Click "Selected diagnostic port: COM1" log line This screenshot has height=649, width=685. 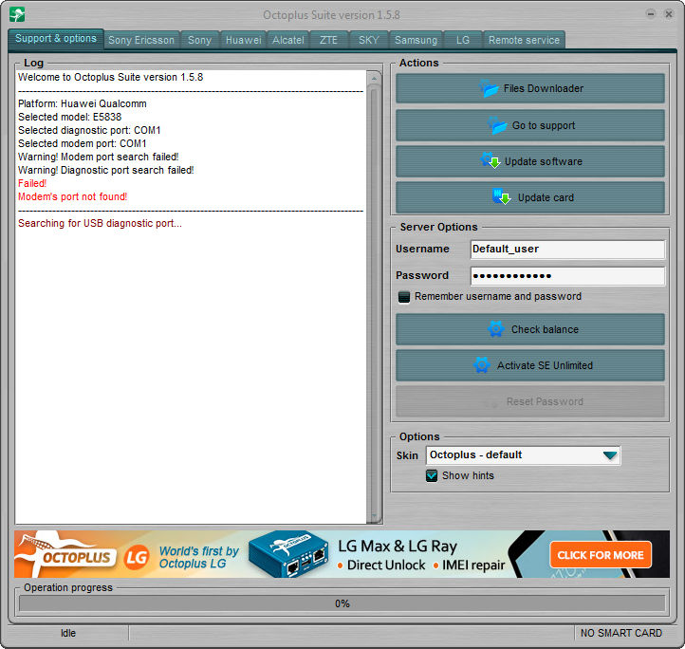point(89,130)
